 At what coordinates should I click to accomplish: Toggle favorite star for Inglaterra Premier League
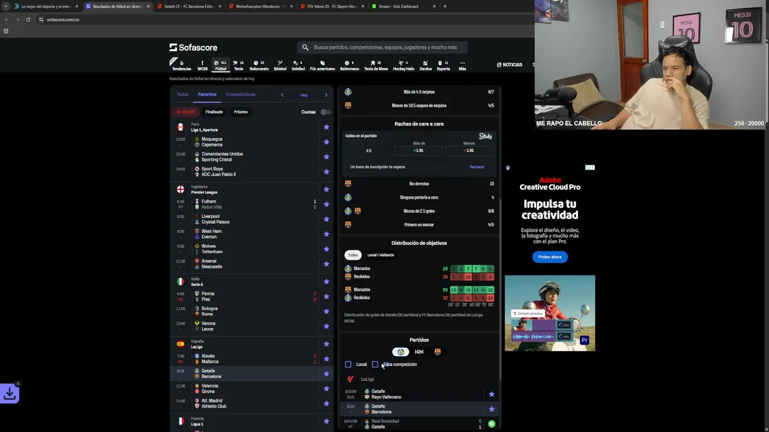click(x=326, y=189)
